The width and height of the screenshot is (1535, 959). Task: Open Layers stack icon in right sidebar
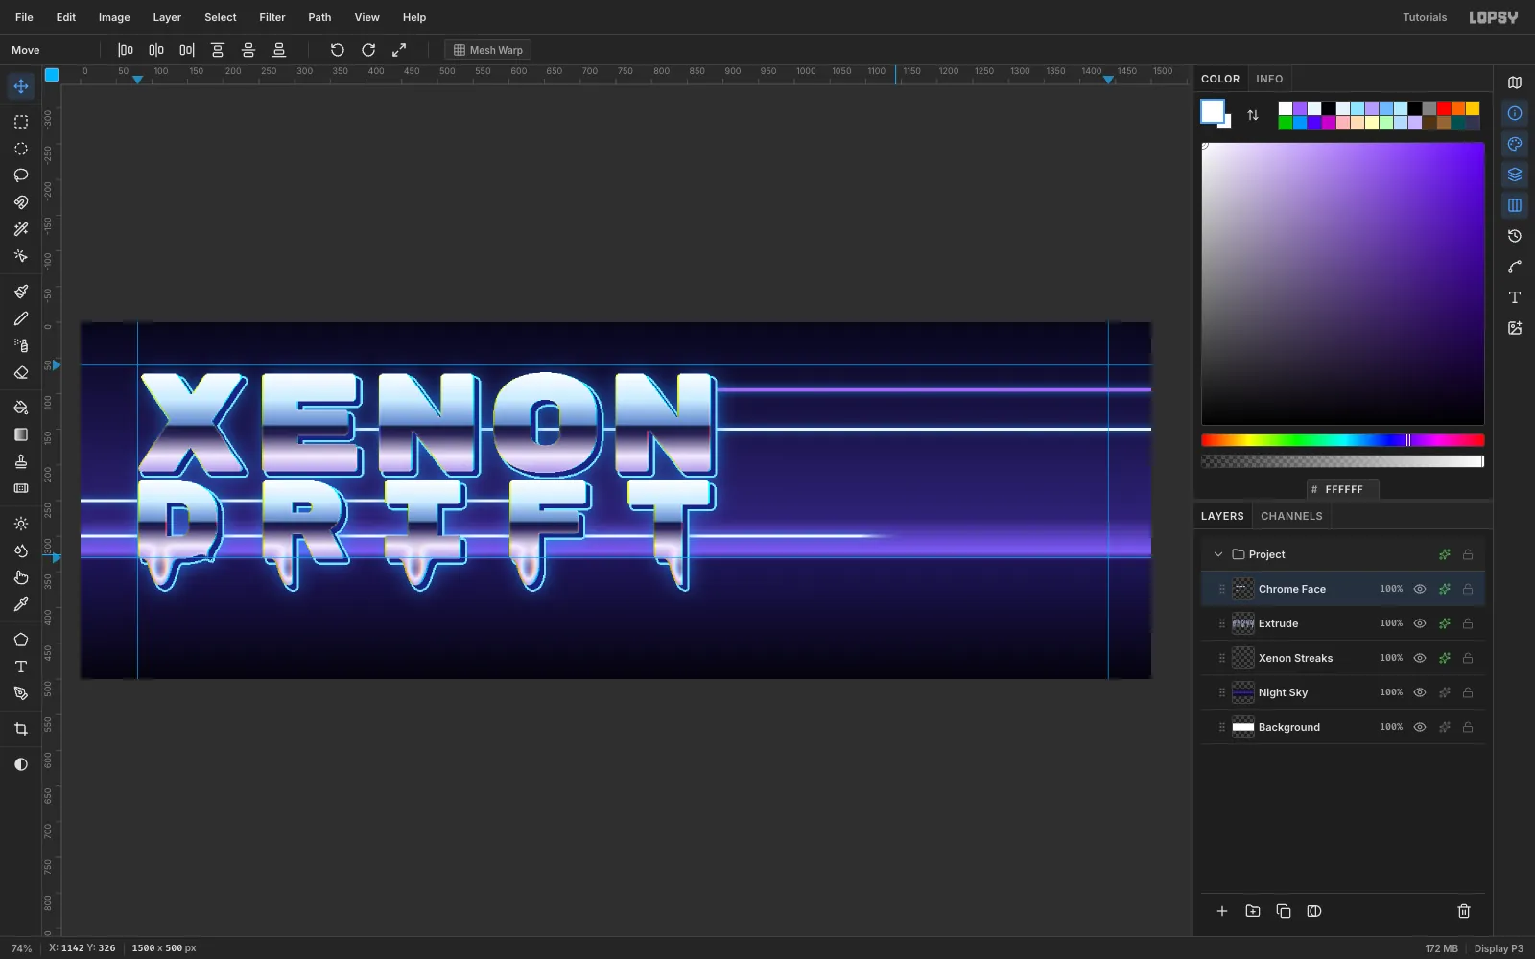click(x=1515, y=175)
